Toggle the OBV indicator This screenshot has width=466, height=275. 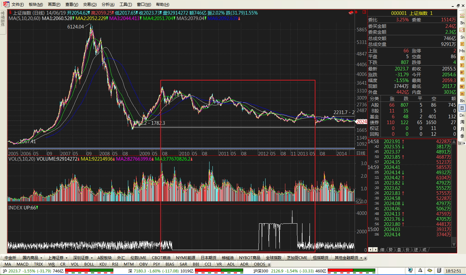point(143,264)
